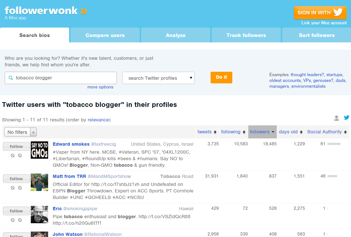Click the right block icon under Eric
351x237 pixels.
coord(20,220)
